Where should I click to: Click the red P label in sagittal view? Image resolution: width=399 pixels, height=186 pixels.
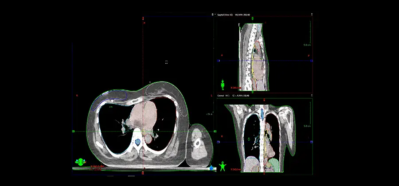[309, 55]
